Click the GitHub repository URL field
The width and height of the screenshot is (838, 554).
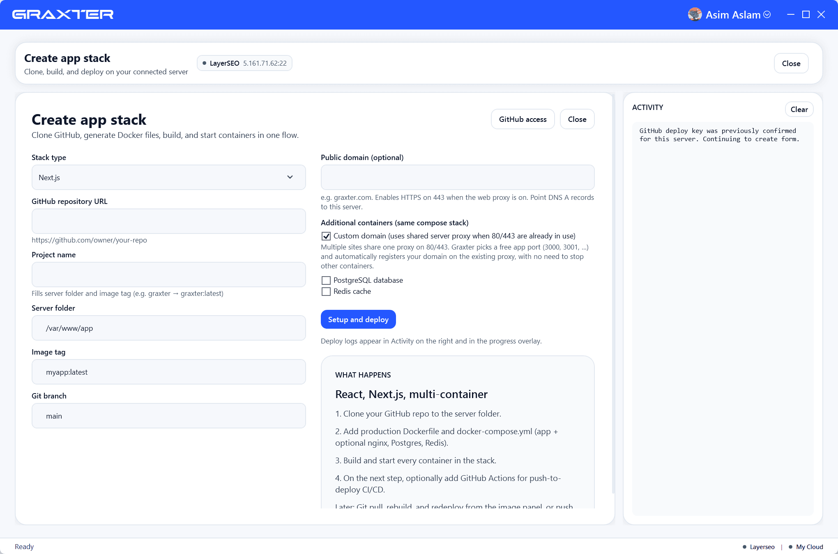click(x=169, y=221)
